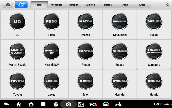Screen dimensions: 172x108
Task: Open the brightness and sound shortcut
Action: [81, 104]
